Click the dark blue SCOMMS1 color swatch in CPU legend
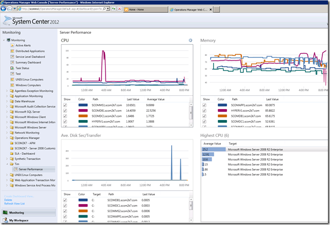The height and width of the screenshot is (225, 330). tap(83, 105)
